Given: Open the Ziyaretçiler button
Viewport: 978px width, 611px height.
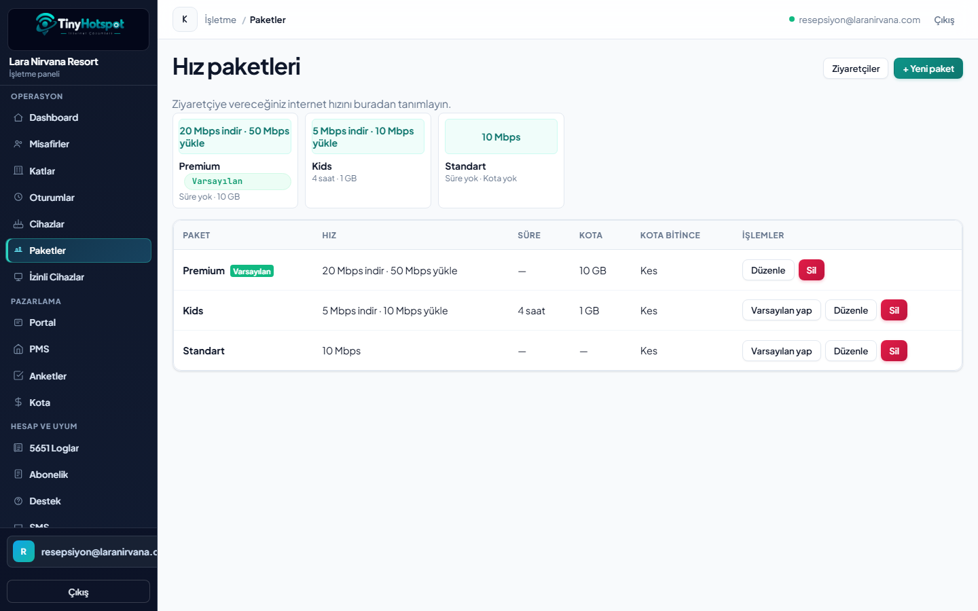Looking at the screenshot, I should click(856, 69).
